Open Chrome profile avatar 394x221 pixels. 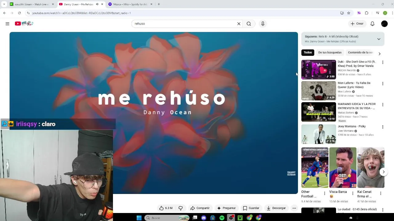point(385,13)
